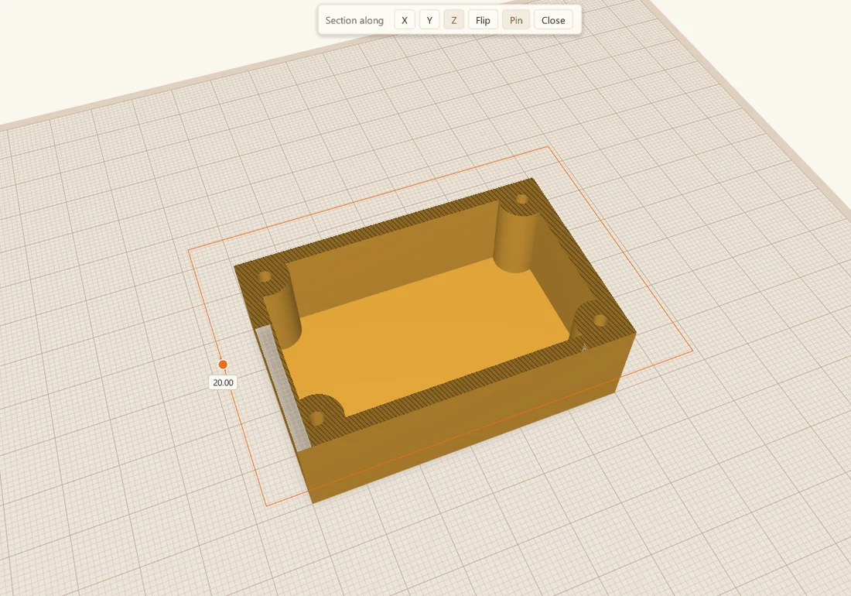Select the X section axis
Image resolution: width=851 pixels, height=596 pixels.
click(x=405, y=20)
